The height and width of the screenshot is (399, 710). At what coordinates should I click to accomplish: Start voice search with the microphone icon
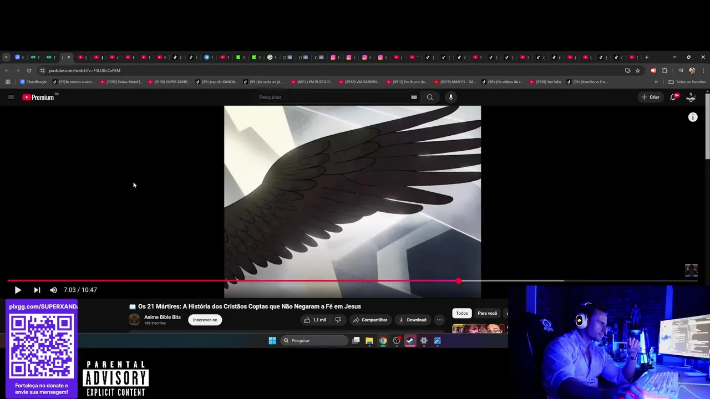click(x=450, y=97)
